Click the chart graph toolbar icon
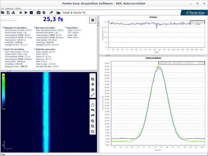 (59, 12)
